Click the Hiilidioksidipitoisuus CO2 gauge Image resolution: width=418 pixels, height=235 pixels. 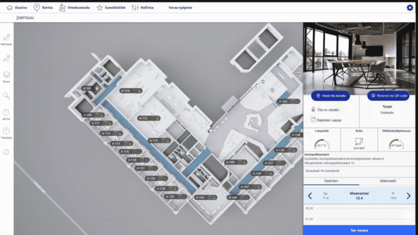(396, 144)
